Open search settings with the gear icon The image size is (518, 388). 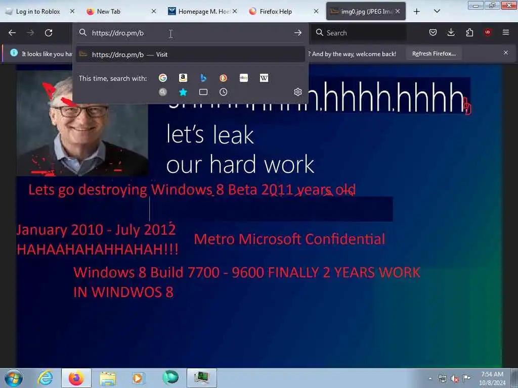tap(297, 92)
